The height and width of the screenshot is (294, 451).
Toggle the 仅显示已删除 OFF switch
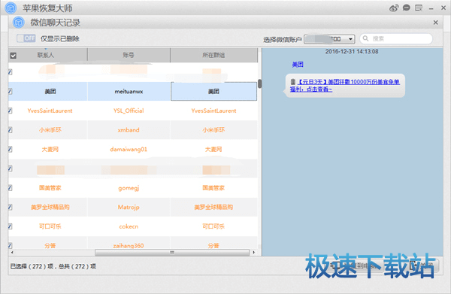(26, 38)
